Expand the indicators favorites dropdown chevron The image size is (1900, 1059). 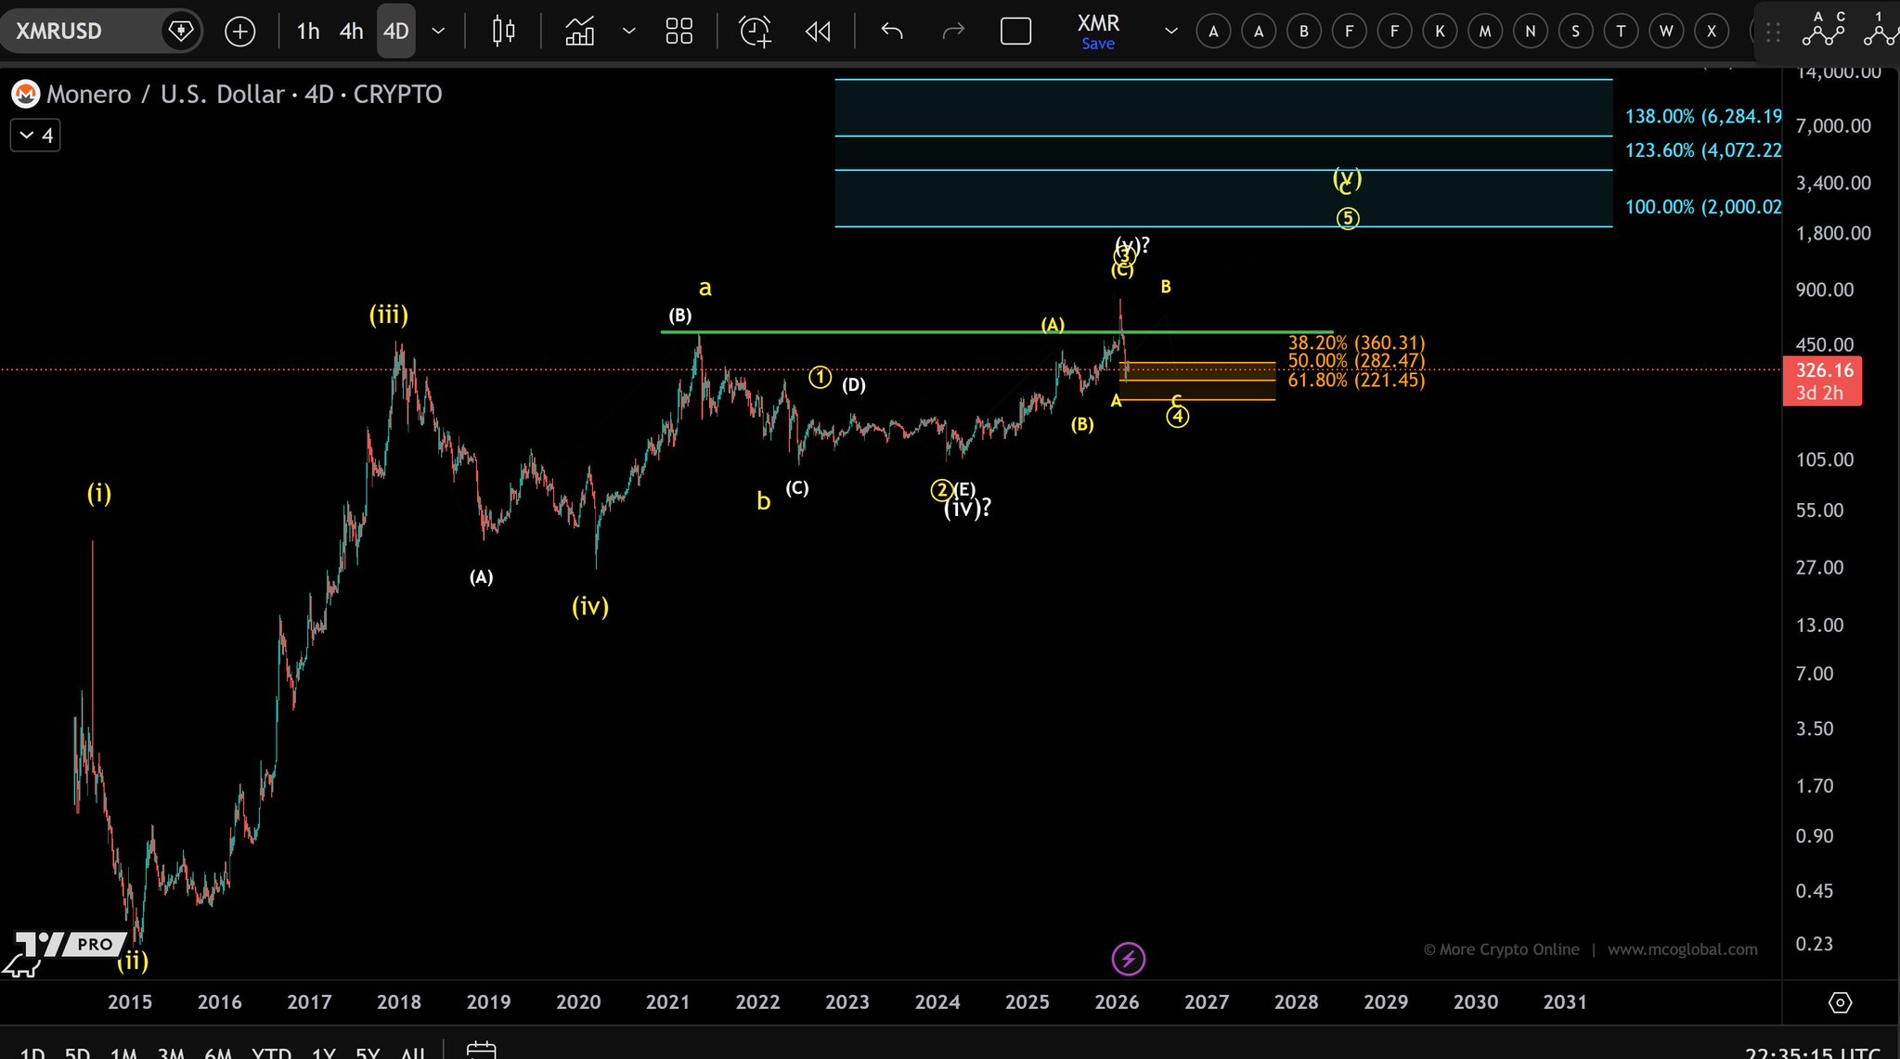pos(628,32)
